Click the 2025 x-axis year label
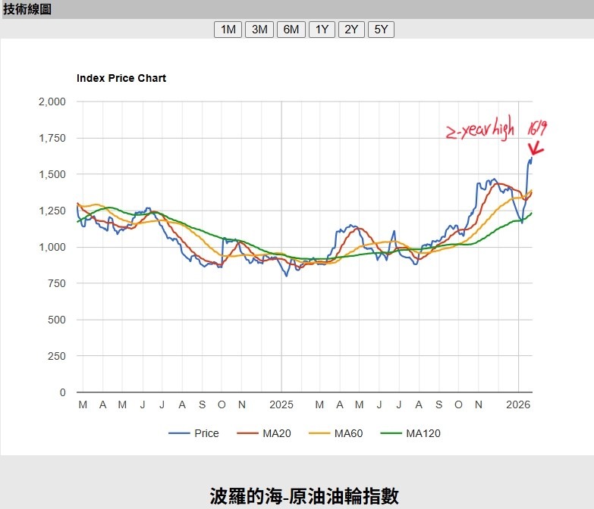Screen dimensions: 594x509 pyautogui.click(x=281, y=405)
